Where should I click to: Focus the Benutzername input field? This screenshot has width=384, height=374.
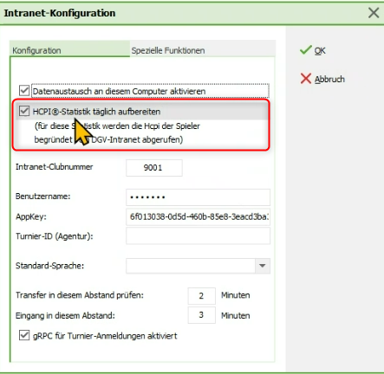coord(198,197)
